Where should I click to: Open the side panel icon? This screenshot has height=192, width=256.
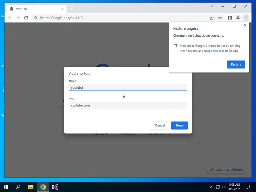click(230, 18)
